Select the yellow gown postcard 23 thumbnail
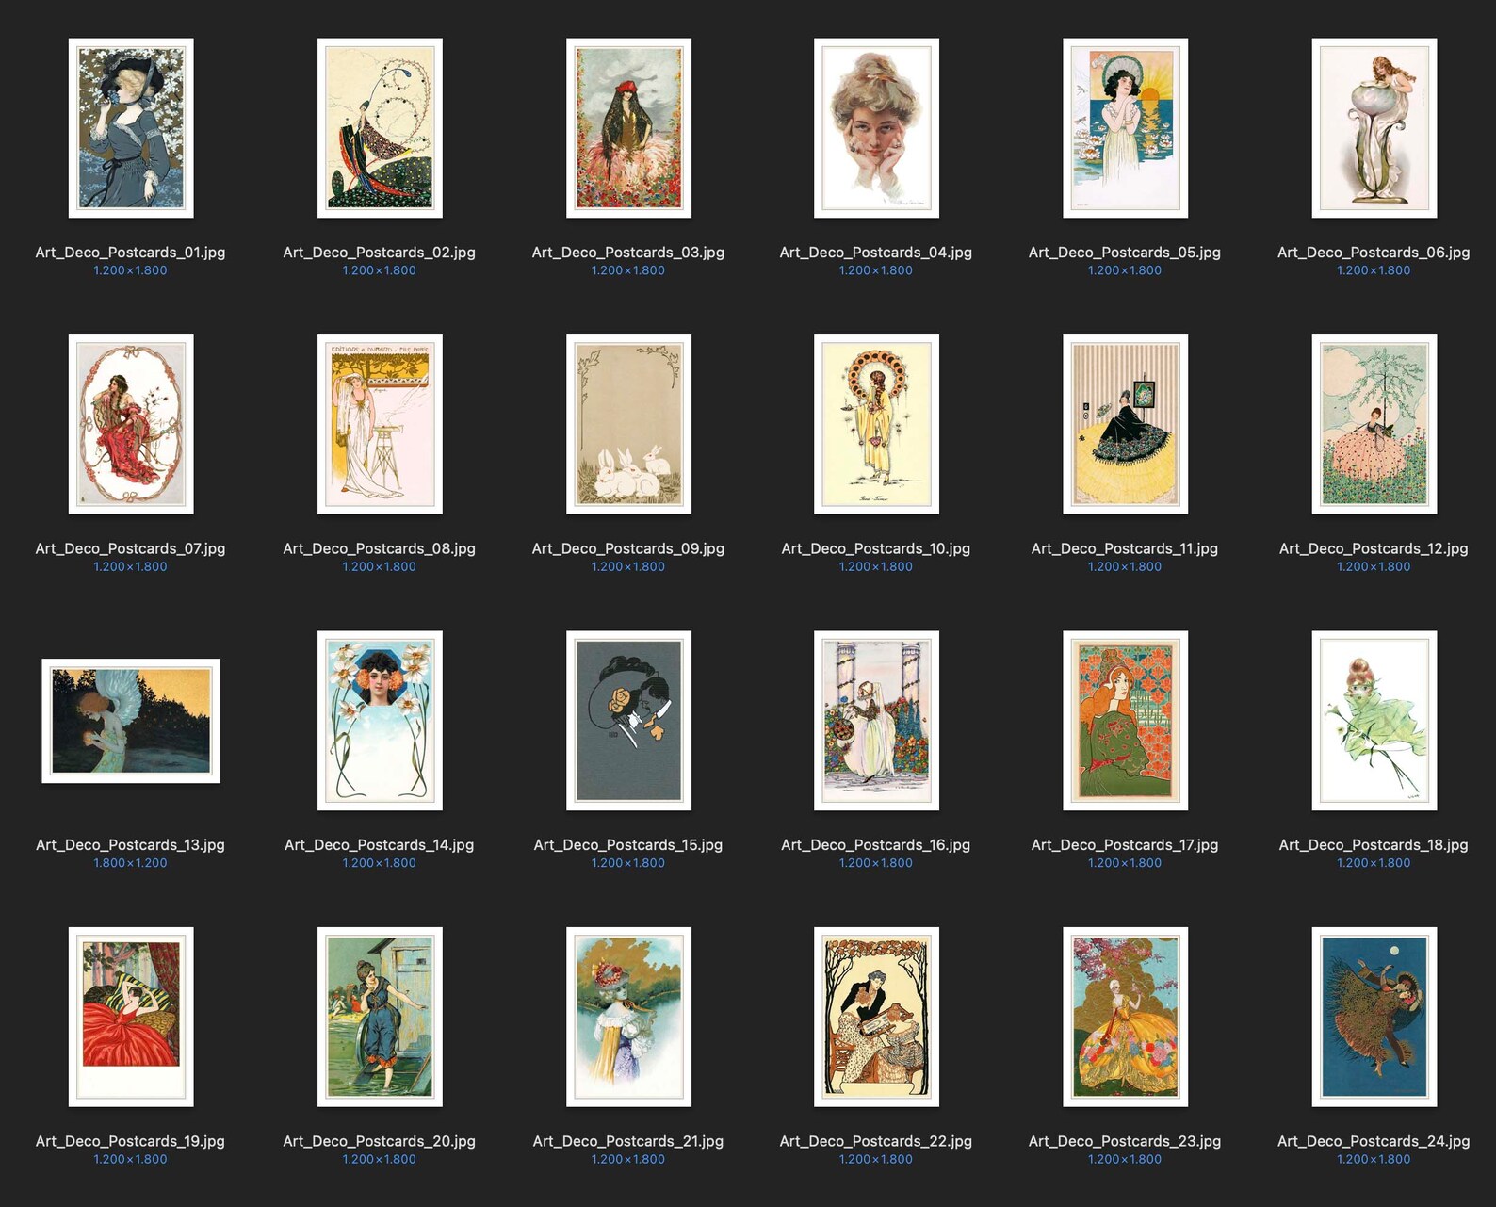 coord(1125,1017)
